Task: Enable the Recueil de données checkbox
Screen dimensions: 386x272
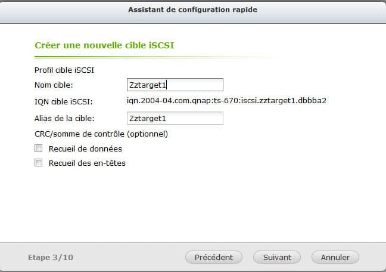Action: [x=38, y=149]
